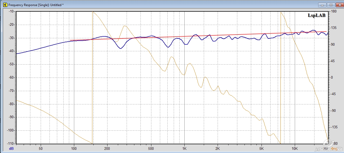Select the -60 value on the dB axis
The image size is (344, 153).
coord(11,78)
